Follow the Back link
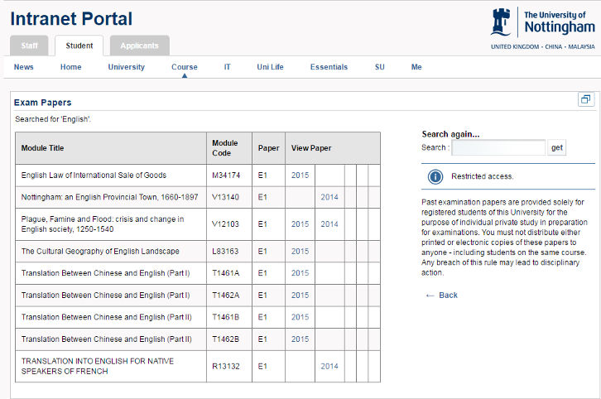Screen dimensions: 601x399 click(441, 295)
